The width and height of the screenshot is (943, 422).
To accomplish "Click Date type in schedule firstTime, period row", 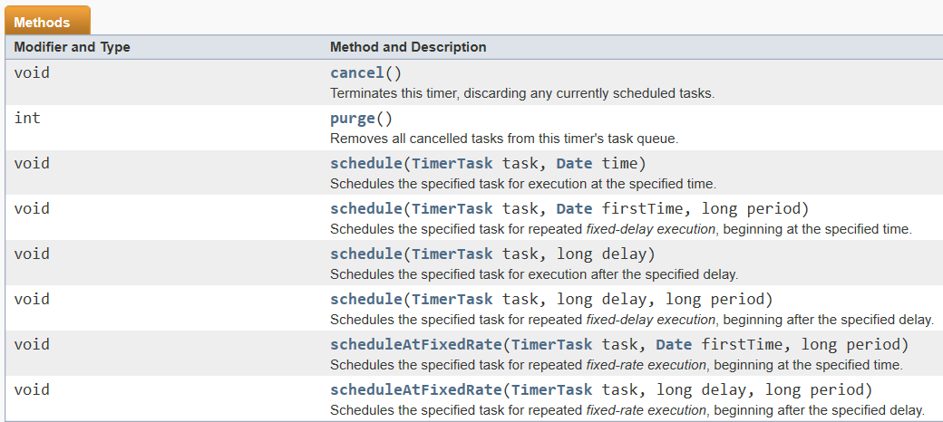I will point(574,209).
